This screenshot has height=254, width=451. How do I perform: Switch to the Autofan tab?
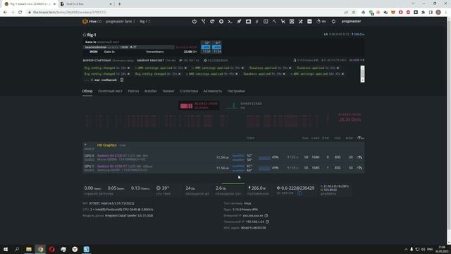point(150,91)
